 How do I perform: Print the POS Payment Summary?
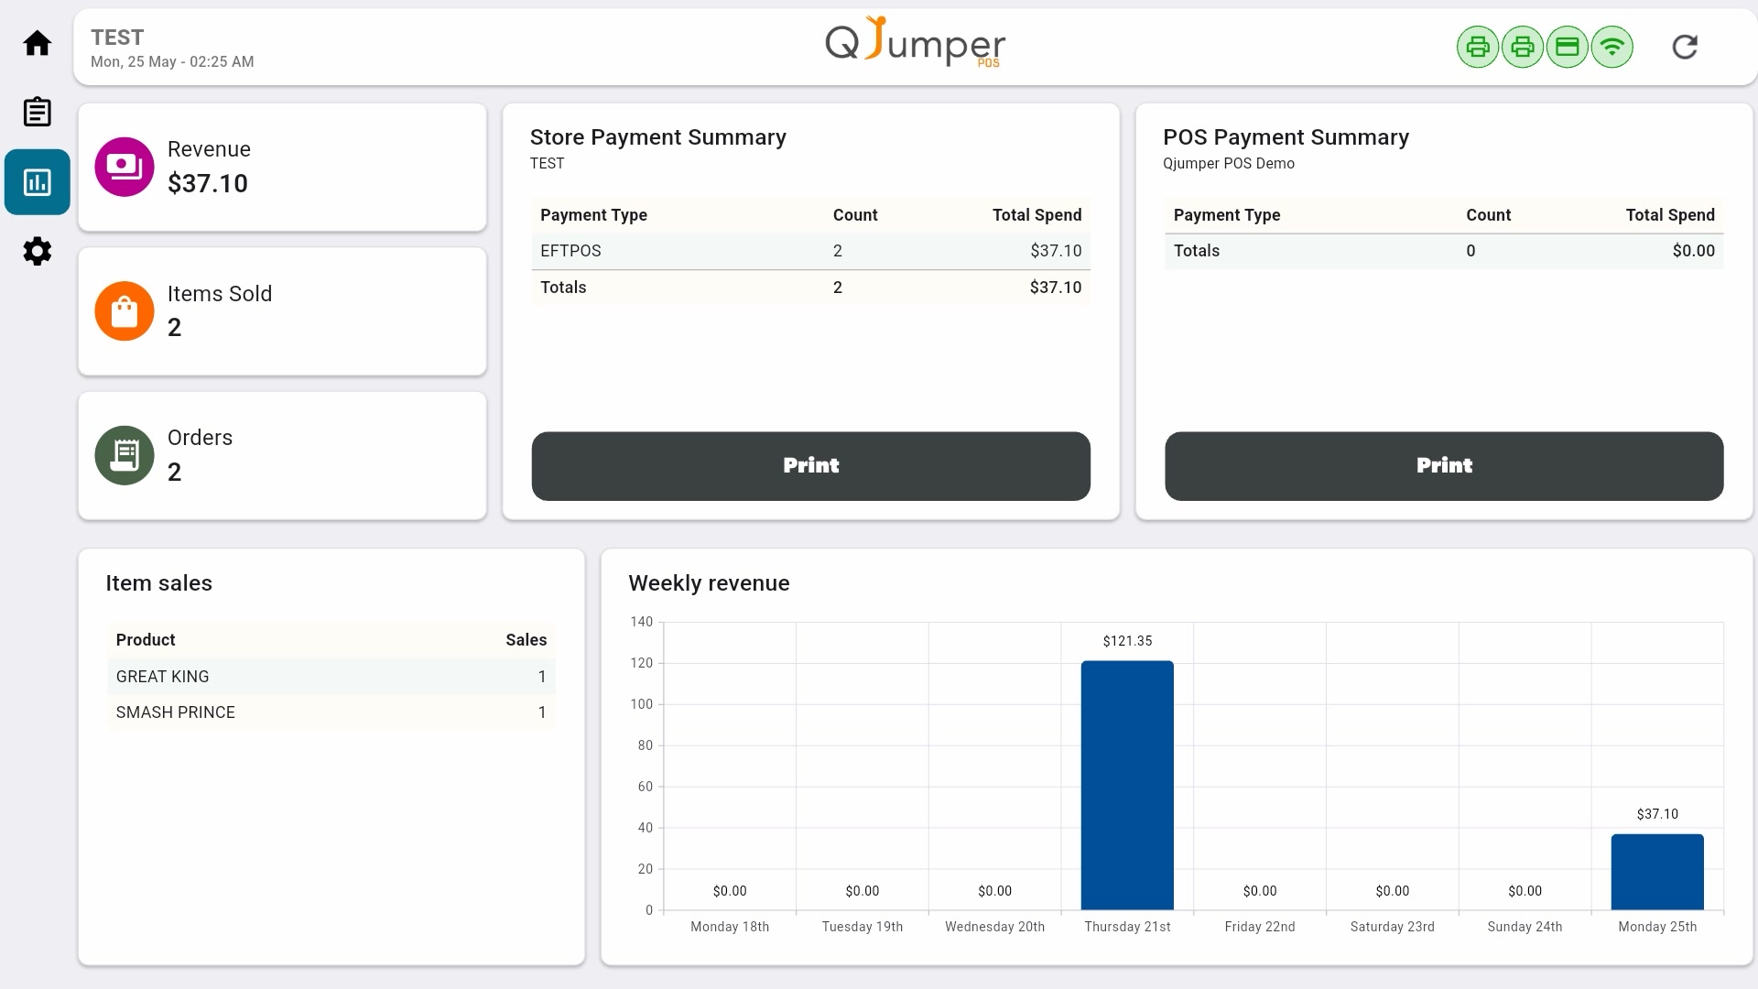tap(1444, 466)
